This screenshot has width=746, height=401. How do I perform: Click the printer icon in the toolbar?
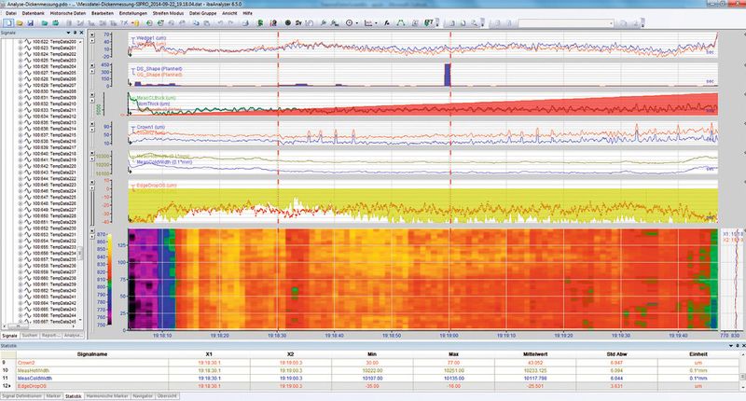245,22
